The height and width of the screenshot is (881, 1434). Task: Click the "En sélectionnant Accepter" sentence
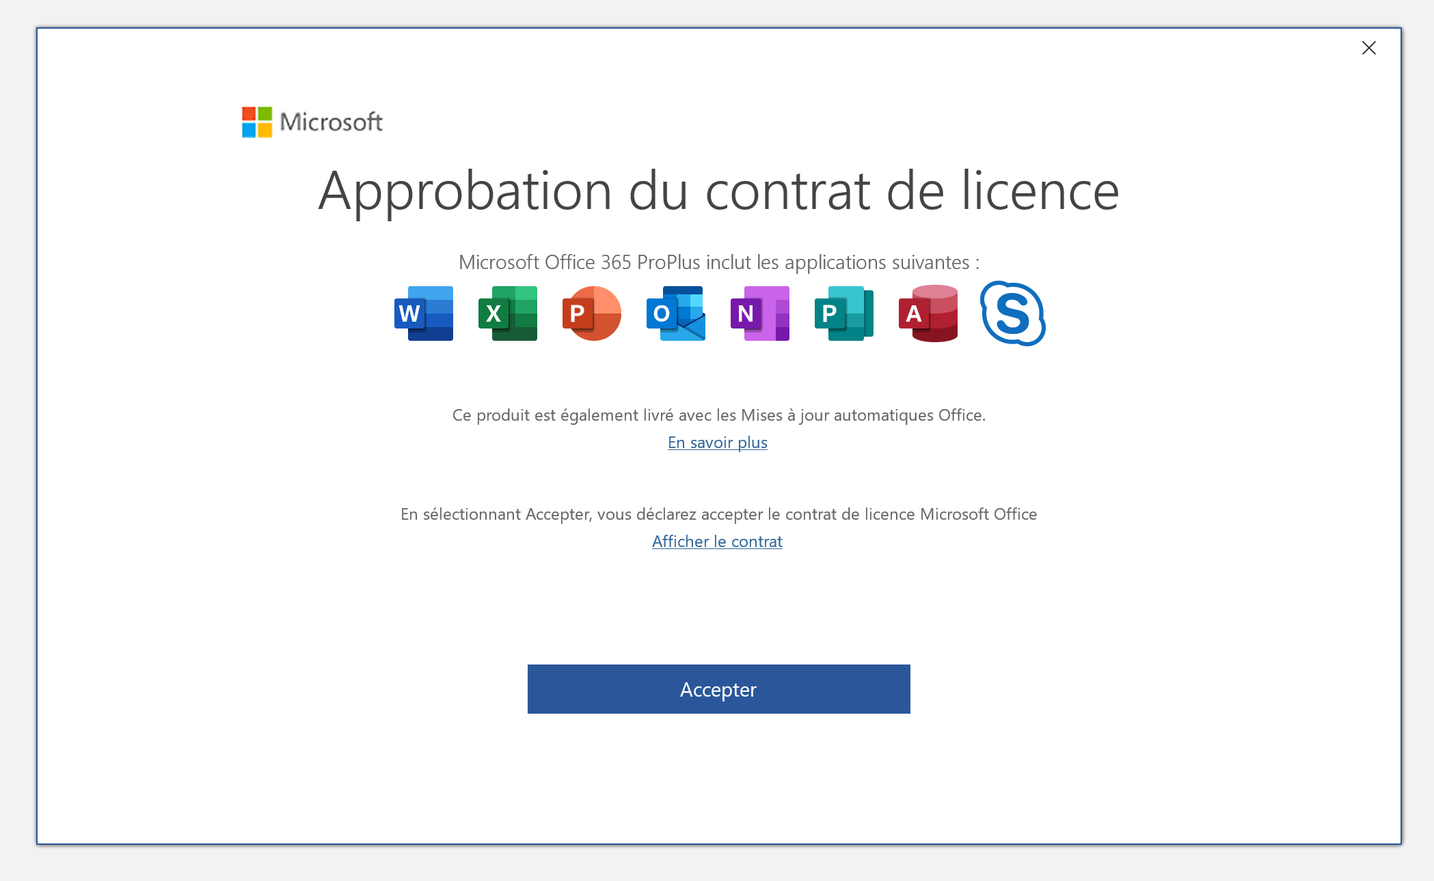click(718, 514)
